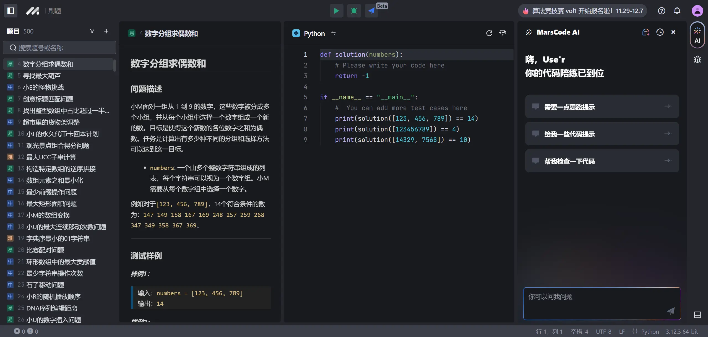Add a new problem with the plus icon

tap(106, 31)
